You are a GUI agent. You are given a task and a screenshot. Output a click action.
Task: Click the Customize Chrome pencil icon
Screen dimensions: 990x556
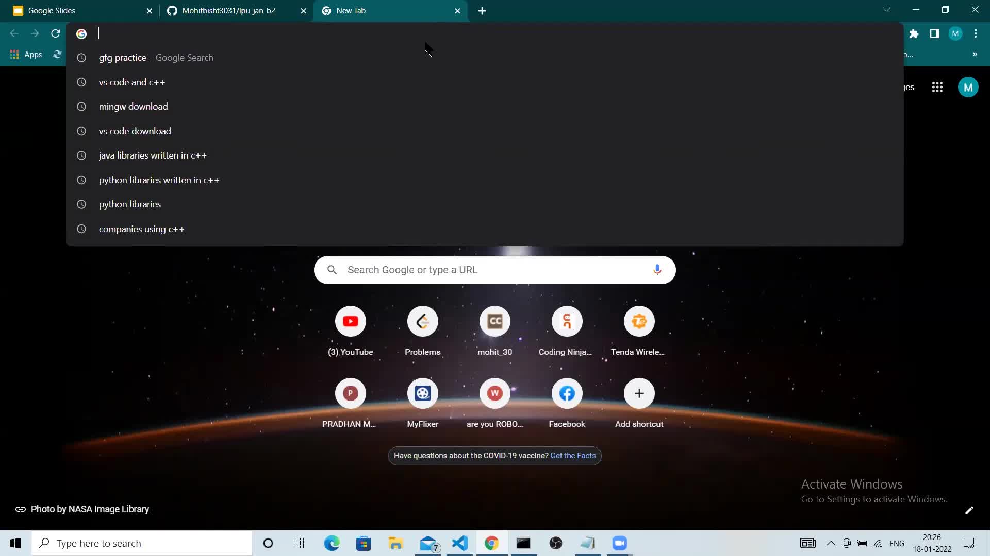[x=969, y=510]
